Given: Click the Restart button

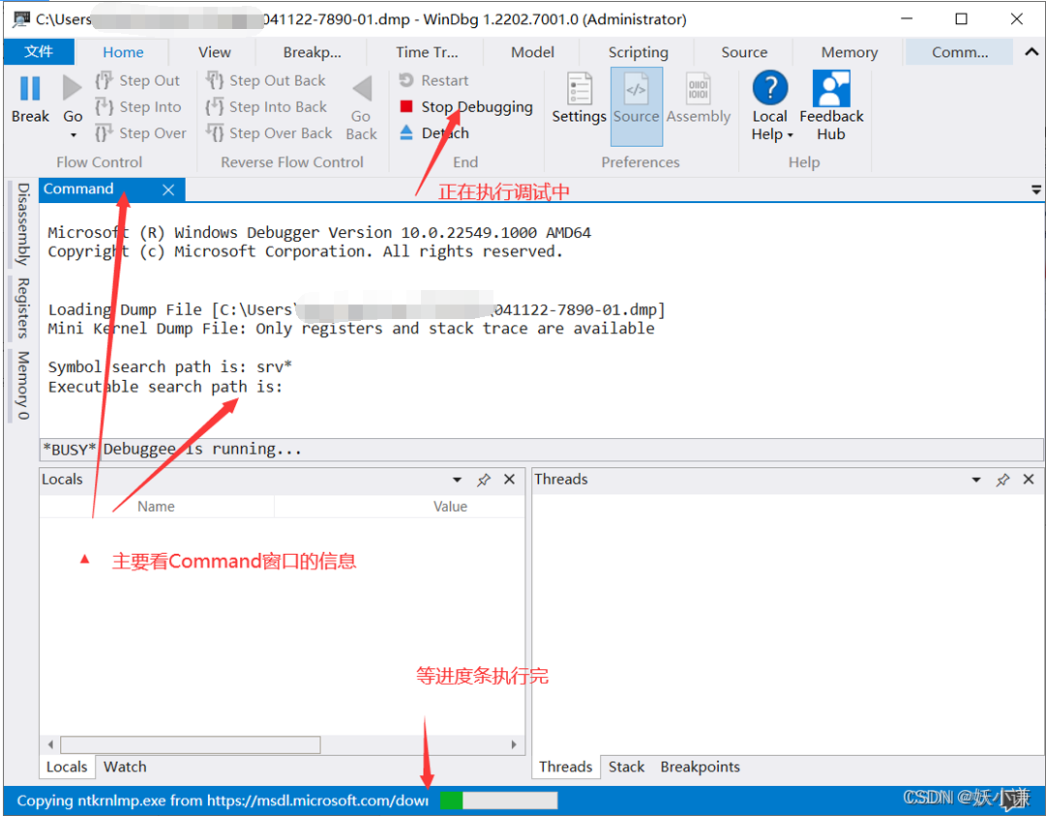Looking at the screenshot, I should (x=433, y=80).
